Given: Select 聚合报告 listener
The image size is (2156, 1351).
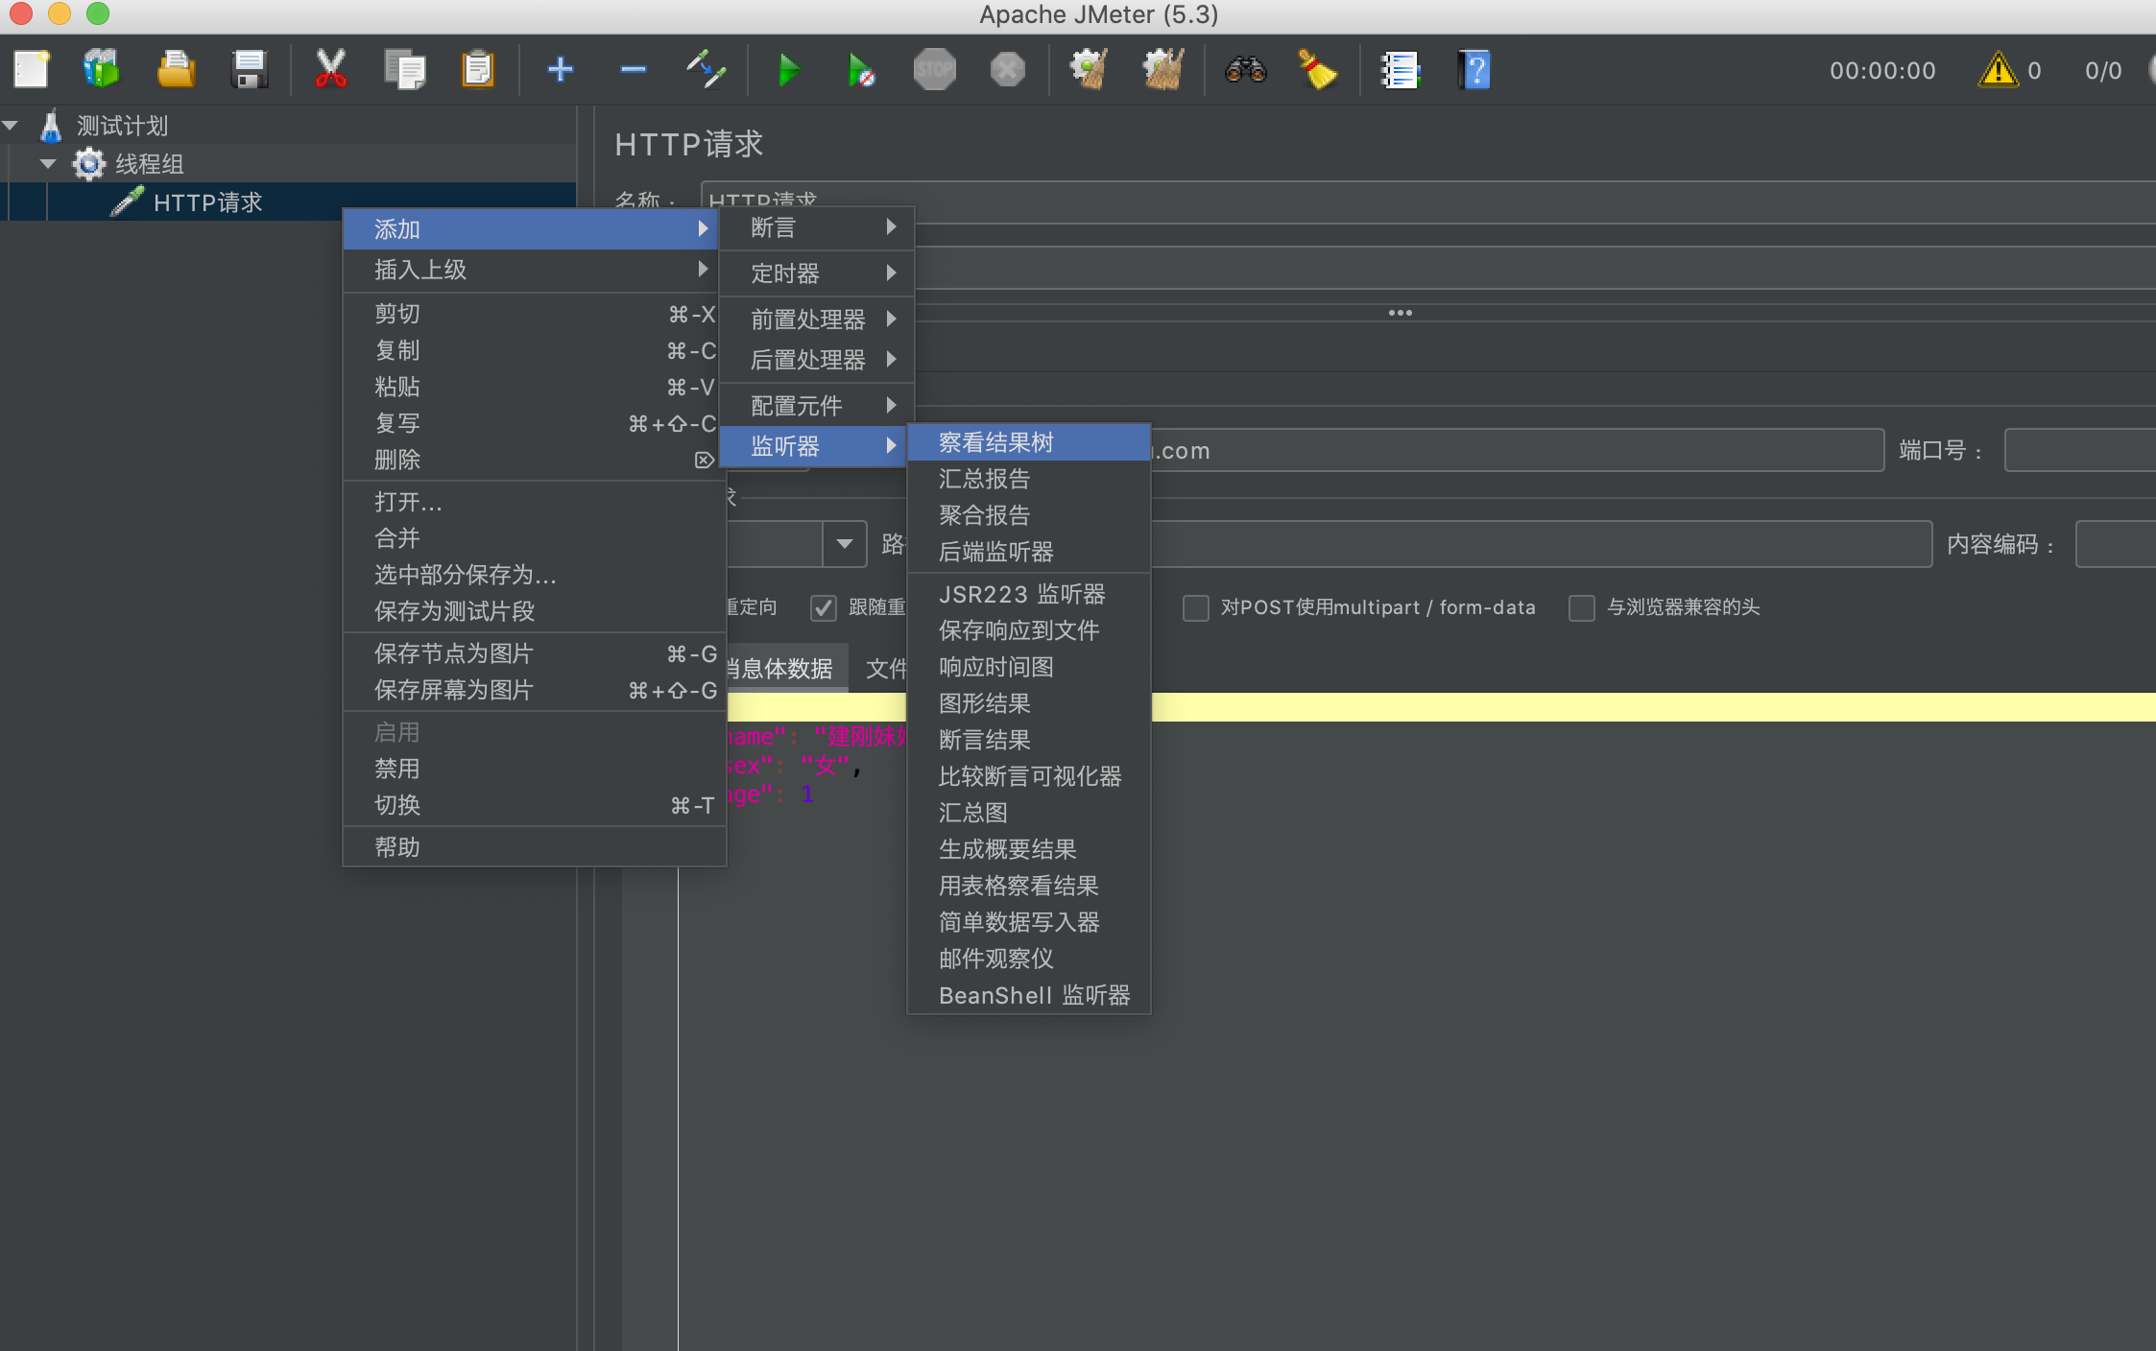Looking at the screenshot, I should tap(1029, 515).
